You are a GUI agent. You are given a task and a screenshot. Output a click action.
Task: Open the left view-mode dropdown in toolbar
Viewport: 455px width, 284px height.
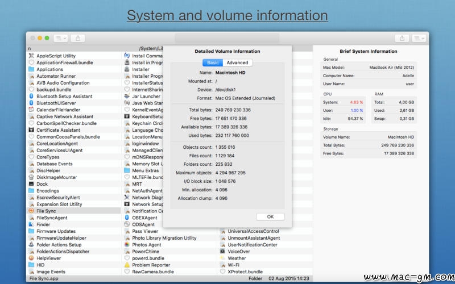pyautogui.click(x=61, y=38)
